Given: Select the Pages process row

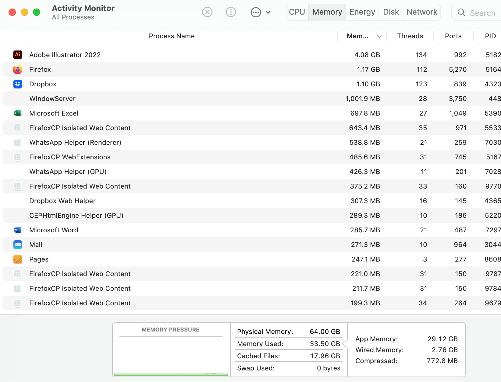Looking at the screenshot, I should click(252, 259).
